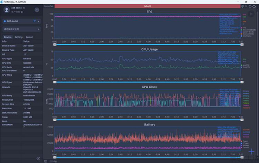Open account info icon under the username

pyautogui.click(x=22, y=12)
